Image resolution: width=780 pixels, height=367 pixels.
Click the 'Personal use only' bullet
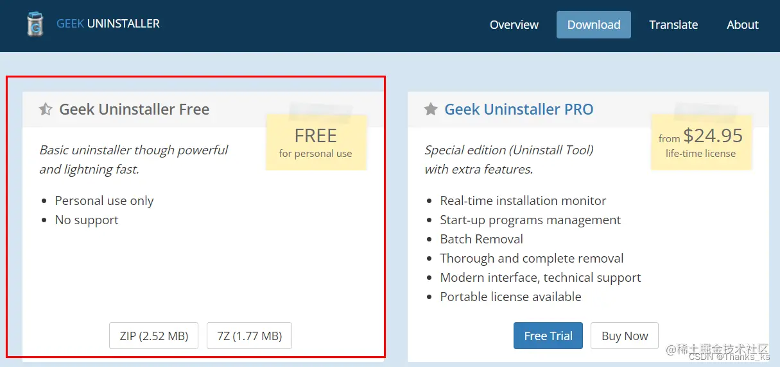click(104, 200)
